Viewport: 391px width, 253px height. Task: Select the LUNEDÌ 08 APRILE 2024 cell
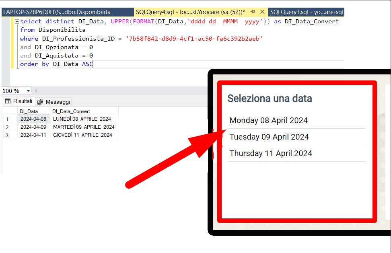tap(82, 119)
